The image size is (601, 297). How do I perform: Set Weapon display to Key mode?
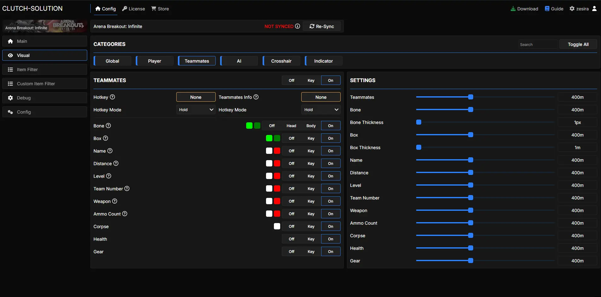click(311, 201)
